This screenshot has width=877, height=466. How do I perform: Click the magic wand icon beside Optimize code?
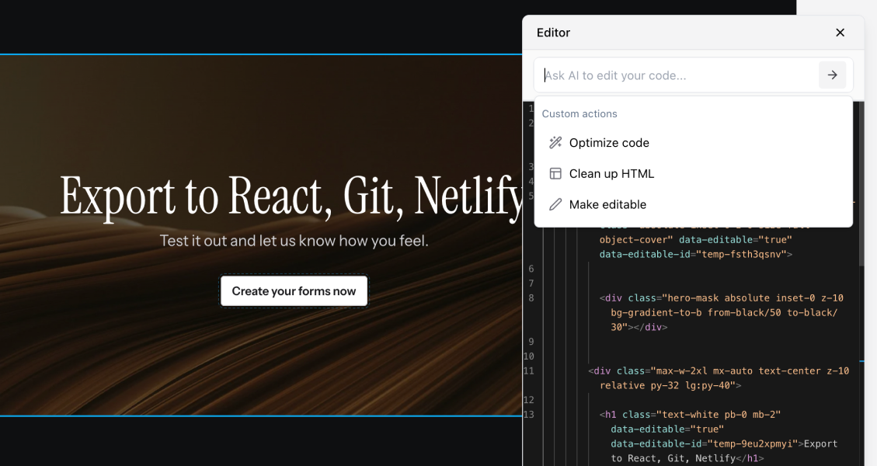click(555, 143)
